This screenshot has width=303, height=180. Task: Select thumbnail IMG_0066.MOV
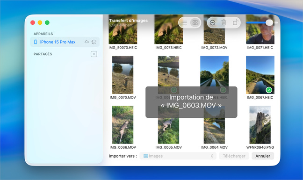pos(123,125)
